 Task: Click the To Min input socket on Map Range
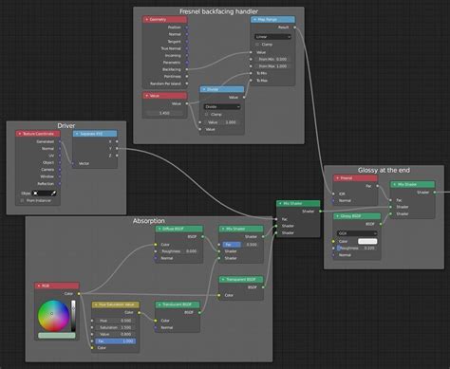[251, 73]
